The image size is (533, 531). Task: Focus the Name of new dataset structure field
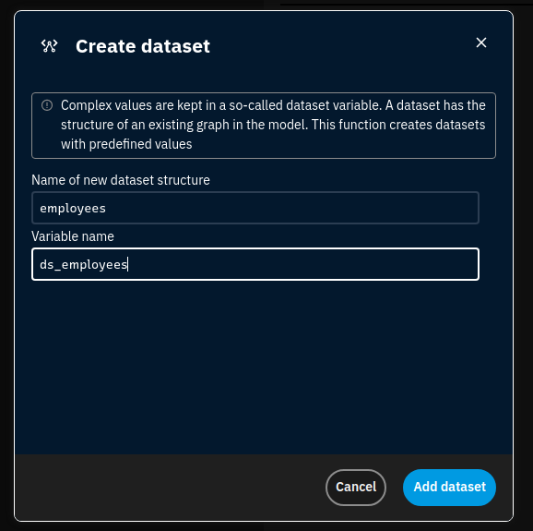pyautogui.click(x=255, y=208)
